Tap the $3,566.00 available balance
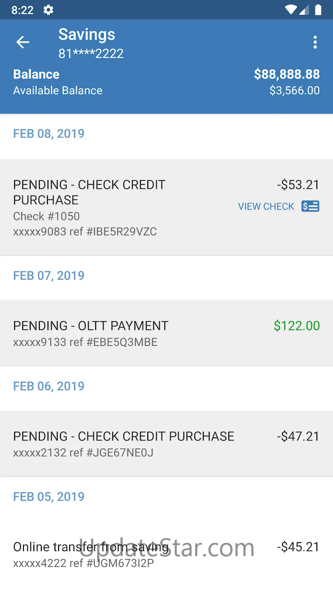 click(294, 91)
